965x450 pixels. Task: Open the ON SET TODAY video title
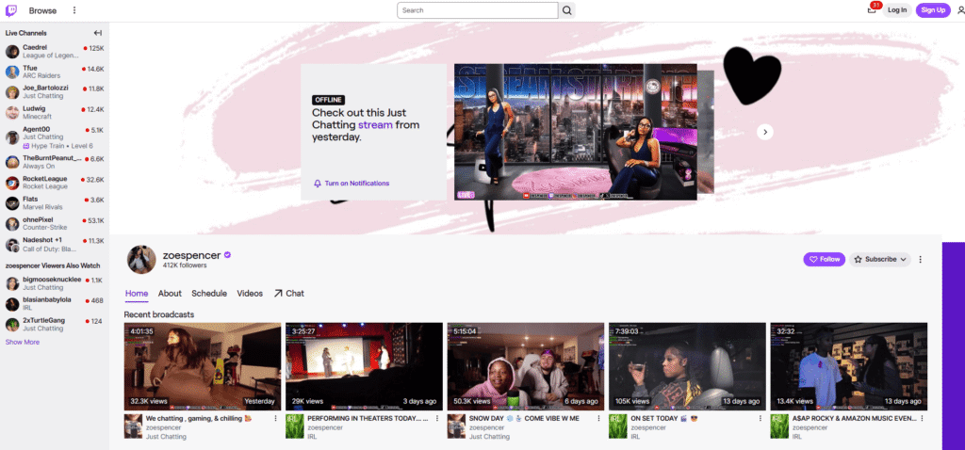tap(664, 418)
